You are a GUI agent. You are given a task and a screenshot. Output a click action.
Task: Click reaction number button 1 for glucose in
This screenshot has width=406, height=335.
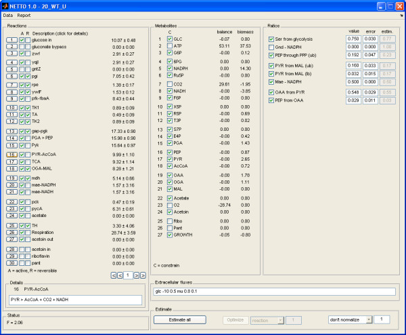[x=11, y=40]
